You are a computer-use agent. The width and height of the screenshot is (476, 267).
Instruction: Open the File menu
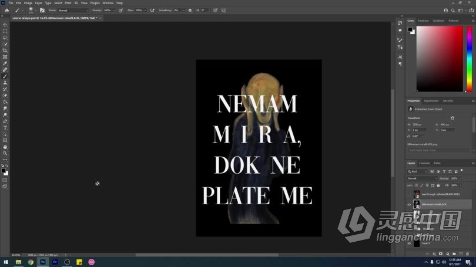coord(11,3)
